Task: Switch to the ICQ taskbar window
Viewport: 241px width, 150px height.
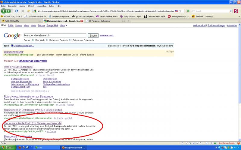Action: tap(47, 148)
